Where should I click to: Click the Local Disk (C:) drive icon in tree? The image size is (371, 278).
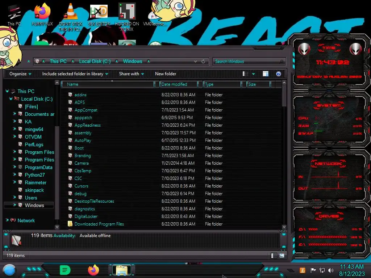17,99
